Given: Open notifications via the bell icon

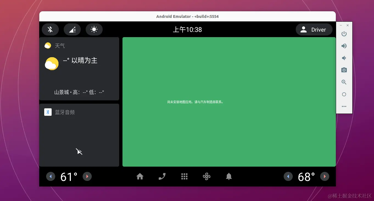Looking at the screenshot, I should tap(229, 176).
